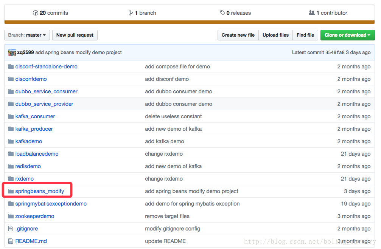
Task: Click folder icon for disconf-standalone-demo
Action: pyautogui.click(x=11, y=67)
